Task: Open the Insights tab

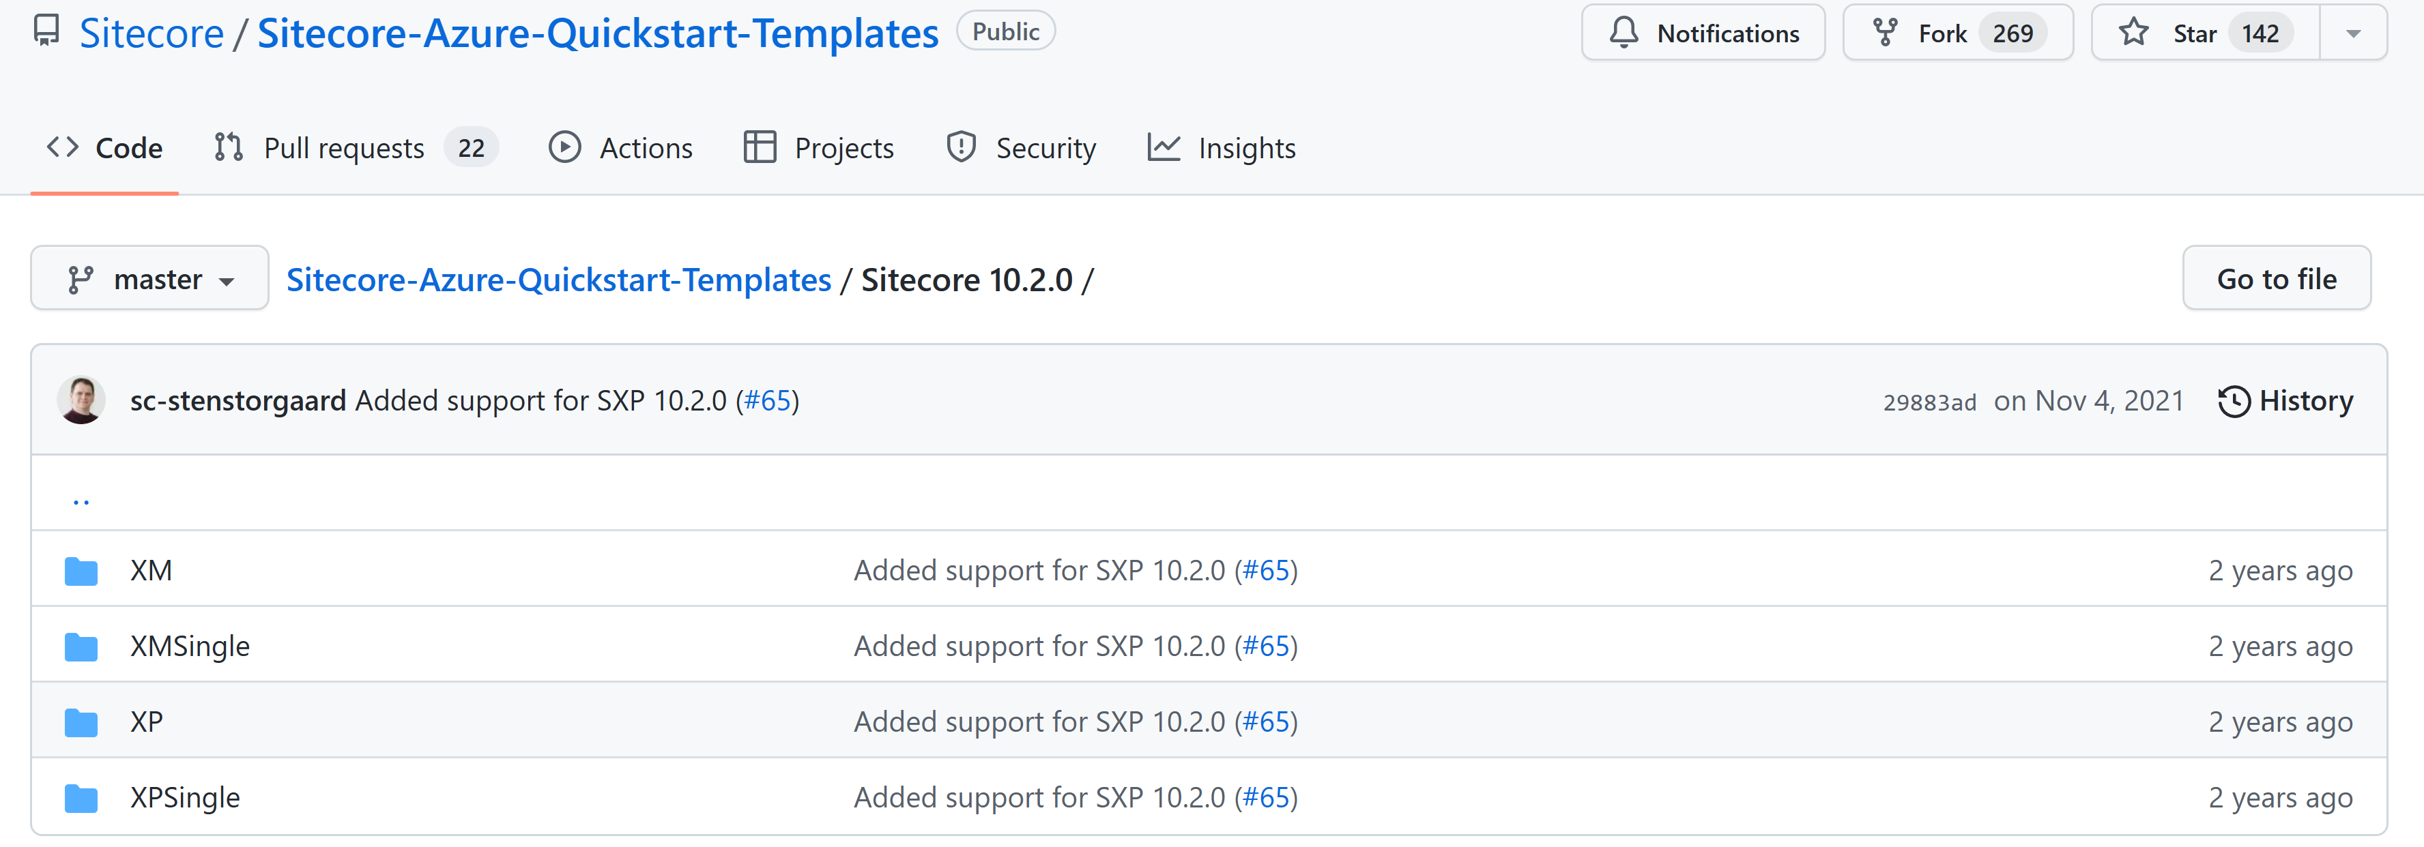Action: click(1222, 147)
